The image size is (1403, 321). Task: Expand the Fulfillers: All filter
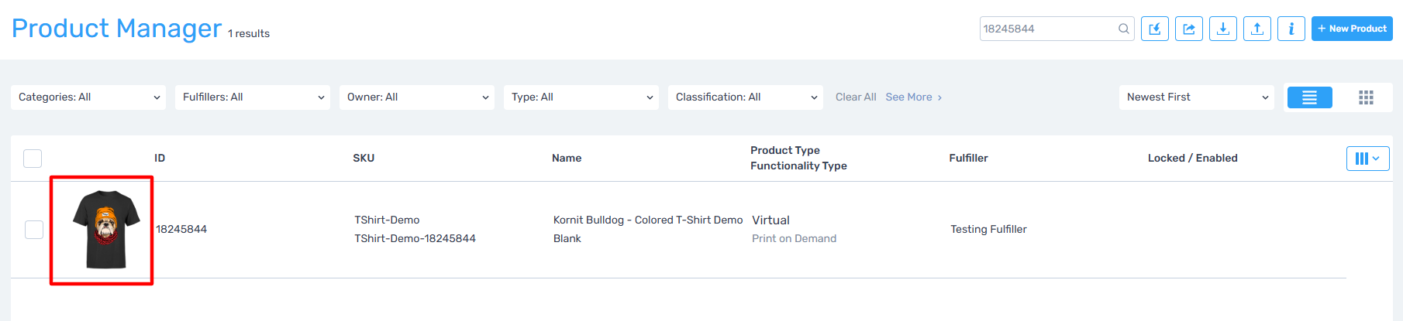(x=253, y=97)
